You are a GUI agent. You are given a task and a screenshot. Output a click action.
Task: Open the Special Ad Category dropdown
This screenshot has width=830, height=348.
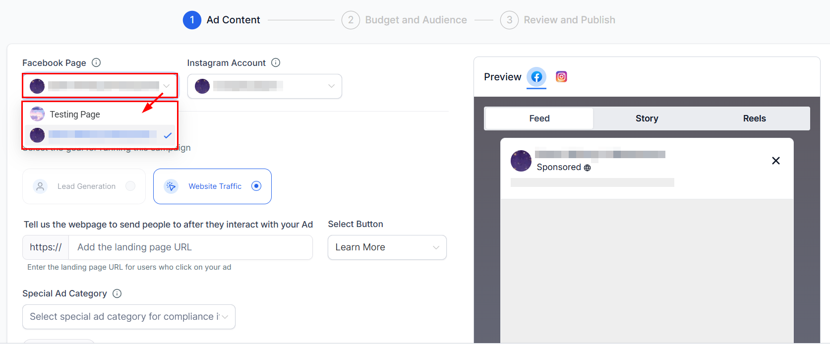[129, 317]
